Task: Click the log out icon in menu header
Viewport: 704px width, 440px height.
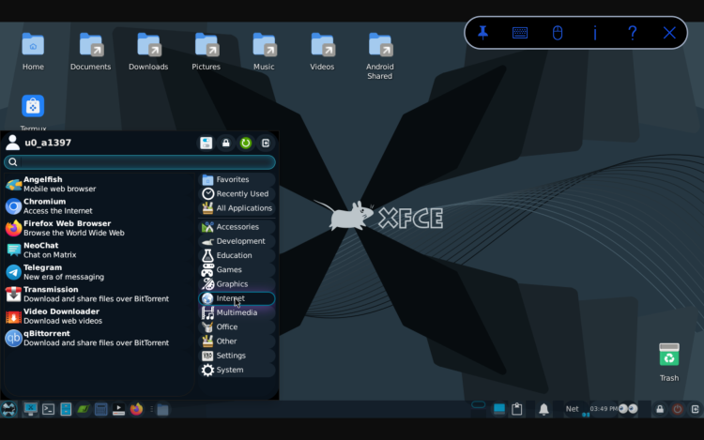Action: (266, 144)
